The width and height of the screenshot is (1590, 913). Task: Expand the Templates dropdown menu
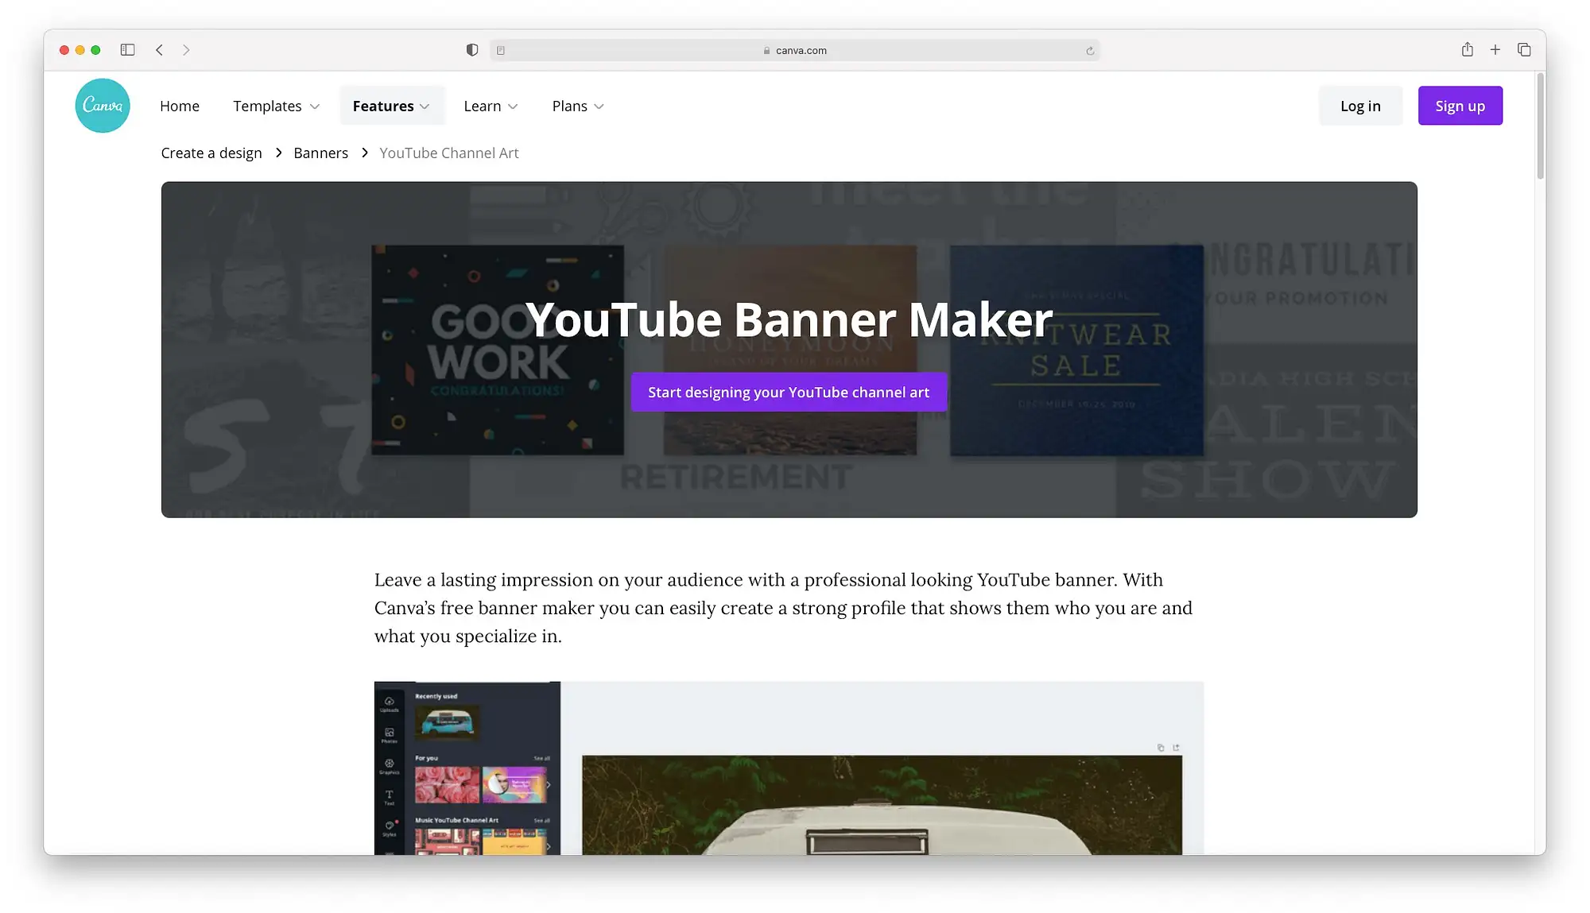point(275,105)
